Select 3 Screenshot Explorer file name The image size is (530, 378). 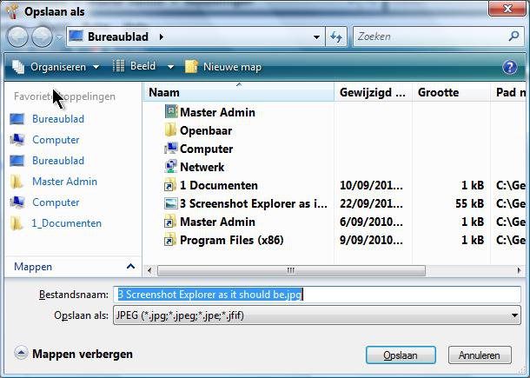[254, 203]
